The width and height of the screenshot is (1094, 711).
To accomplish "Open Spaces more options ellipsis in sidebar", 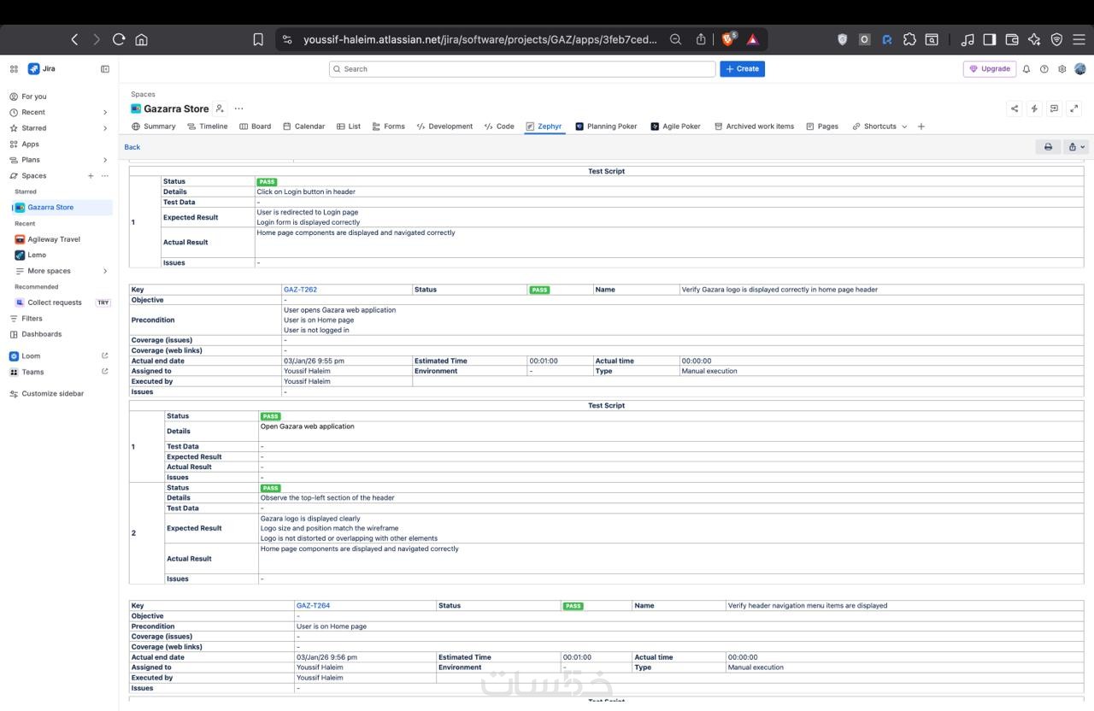I will [105, 176].
